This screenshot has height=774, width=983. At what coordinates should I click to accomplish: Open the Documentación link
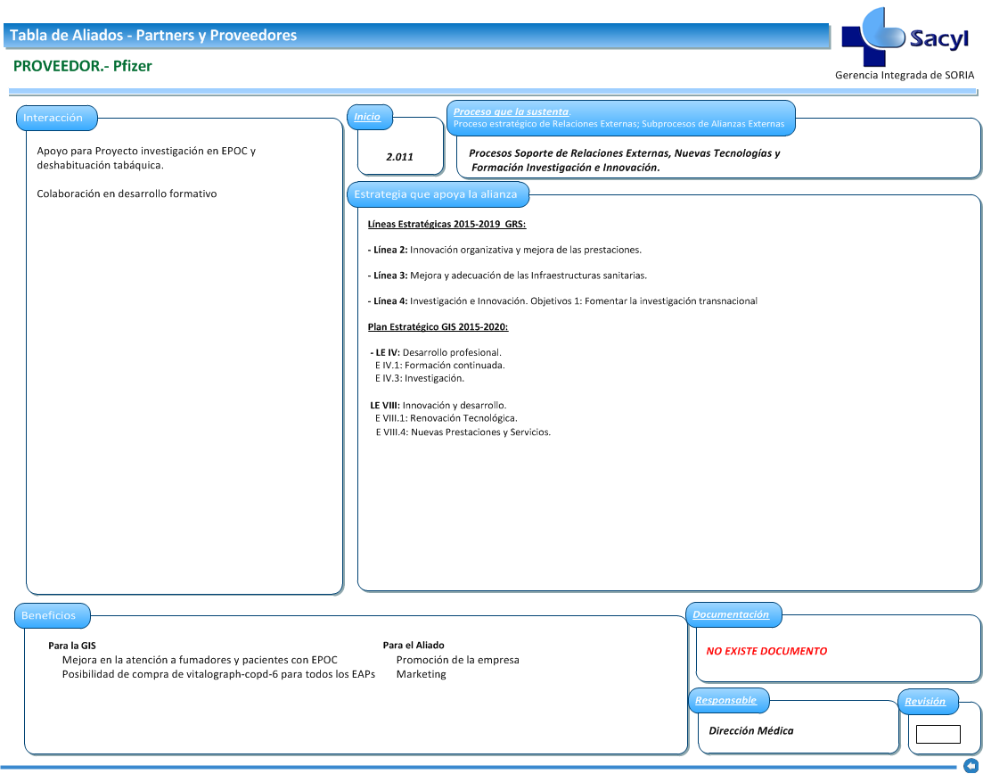(731, 614)
